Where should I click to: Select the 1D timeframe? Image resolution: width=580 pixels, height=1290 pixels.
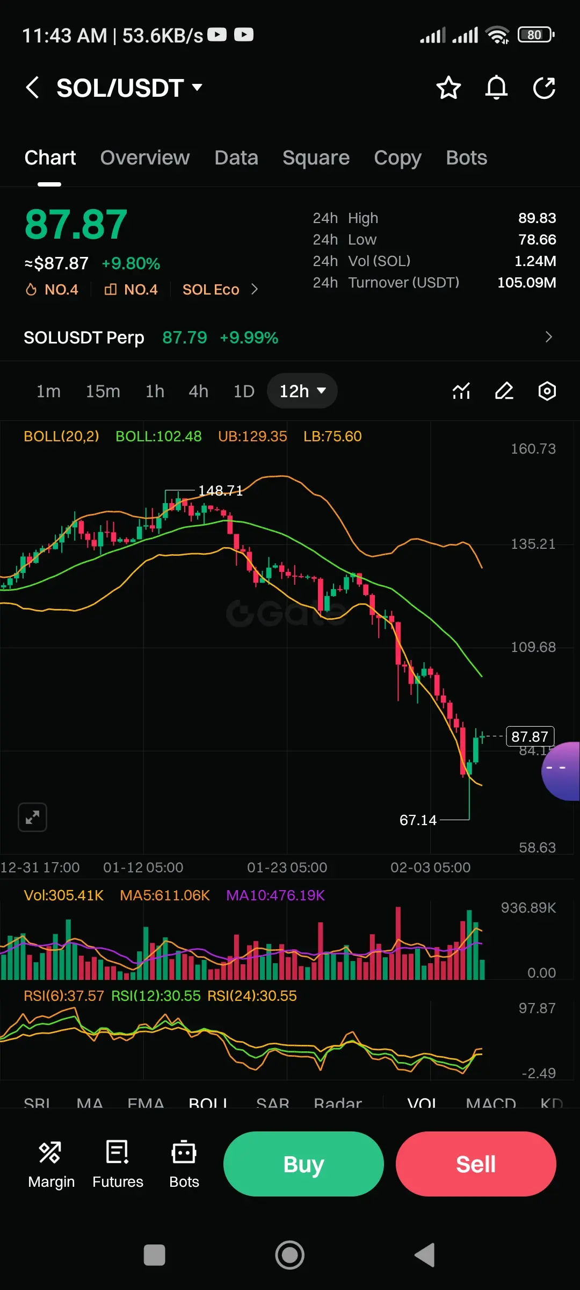tap(244, 391)
